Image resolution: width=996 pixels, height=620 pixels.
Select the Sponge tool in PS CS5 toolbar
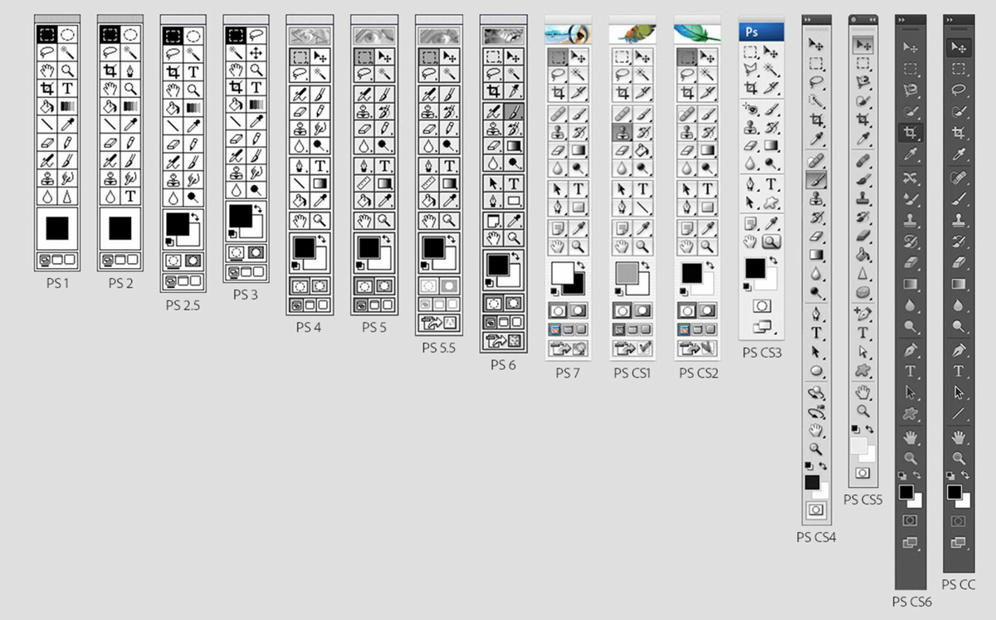pos(863,291)
